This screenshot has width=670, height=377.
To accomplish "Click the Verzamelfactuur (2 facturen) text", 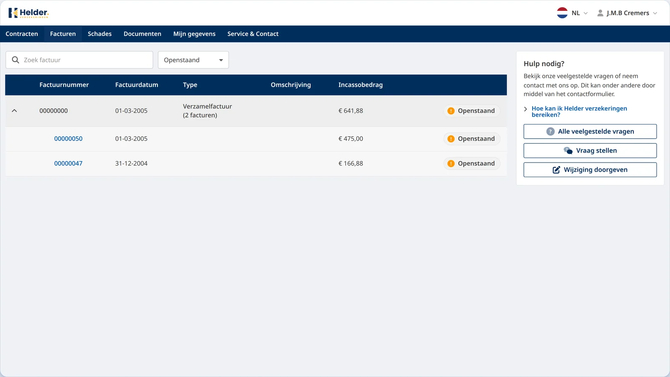I will 207,111.
